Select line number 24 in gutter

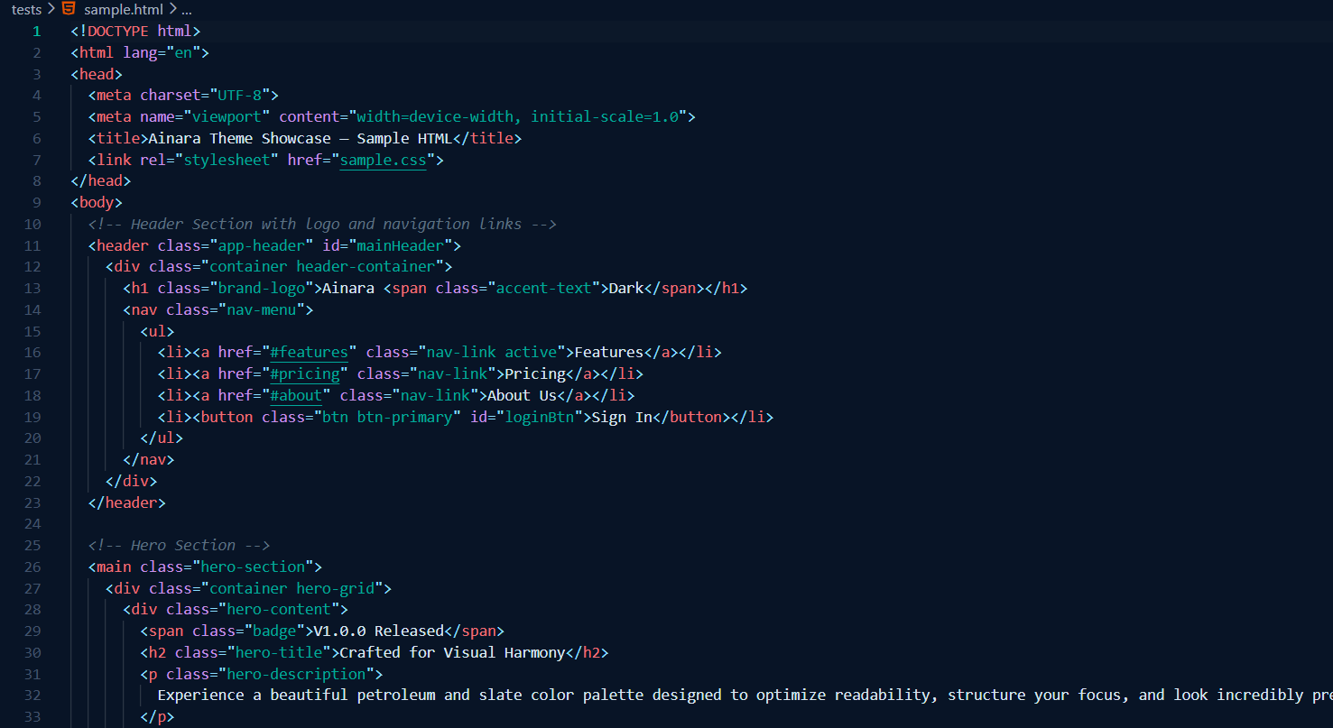coord(32,524)
